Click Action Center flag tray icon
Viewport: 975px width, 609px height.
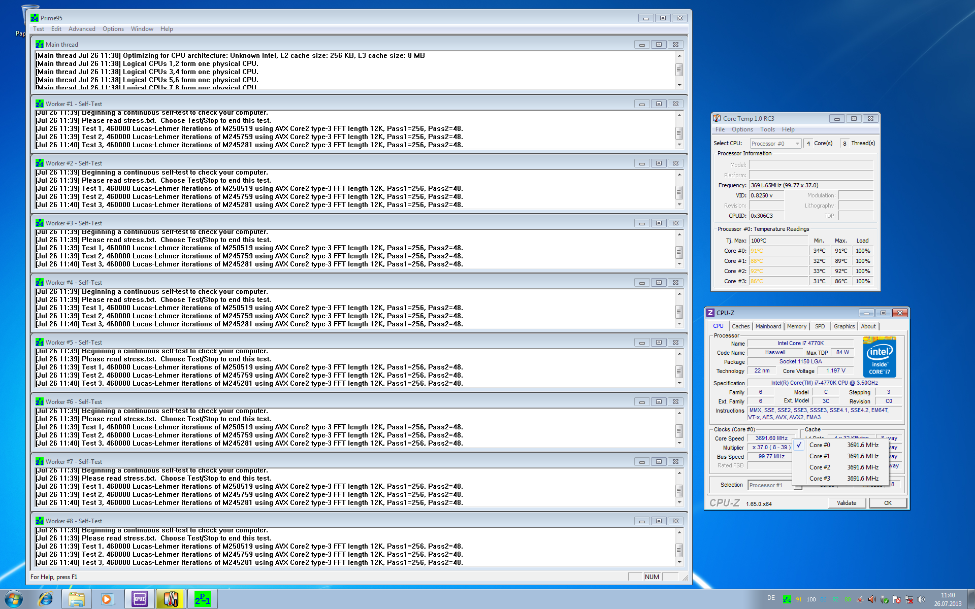point(896,599)
